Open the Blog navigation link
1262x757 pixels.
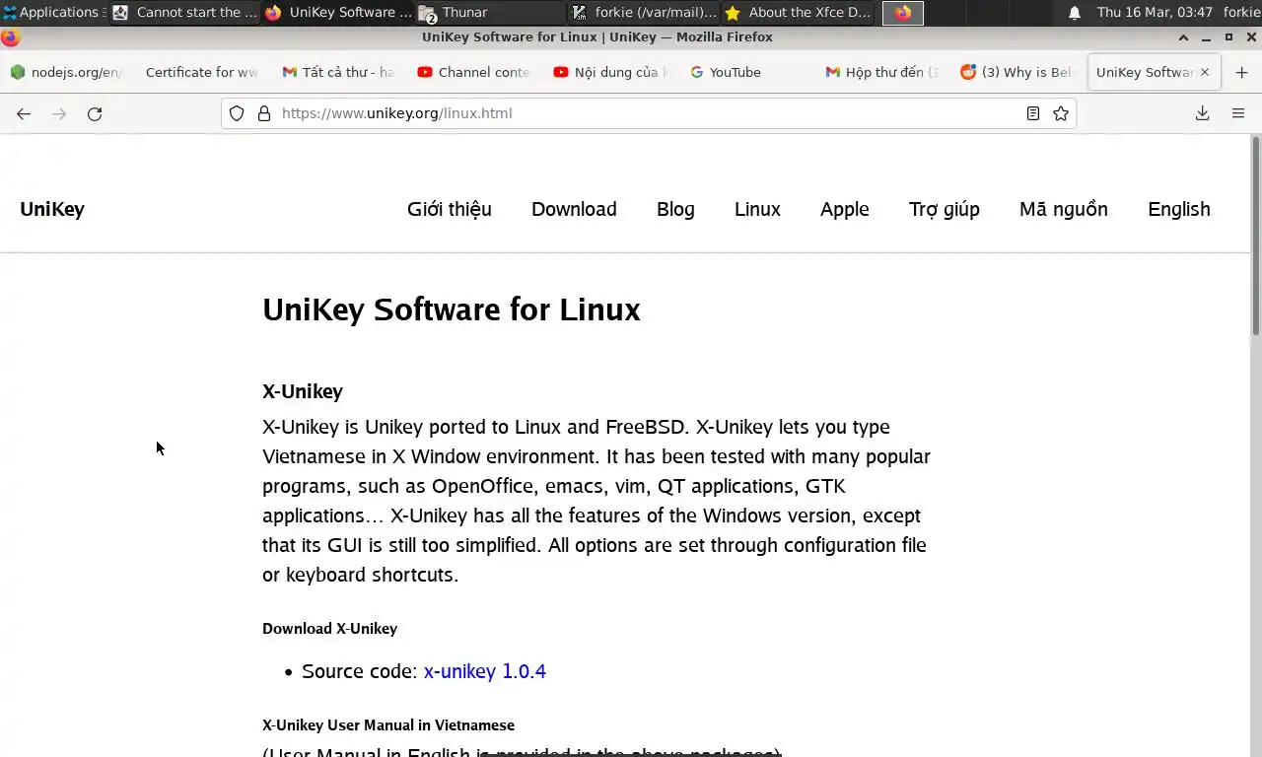coord(675,209)
